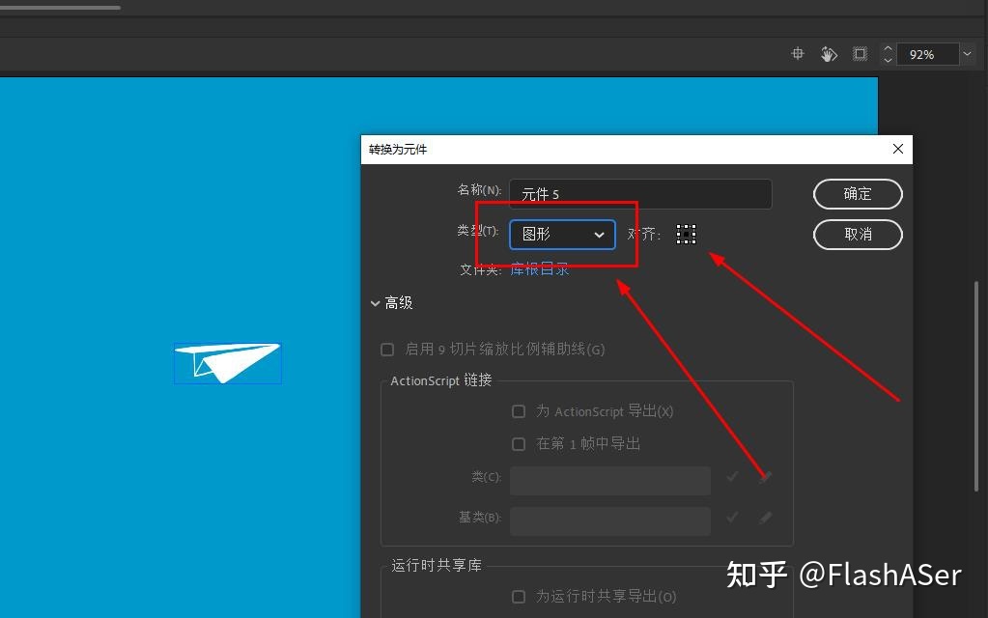
Task: Click the zoom stepper arrows
Action: pyautogui.click(x=888, y=54)
